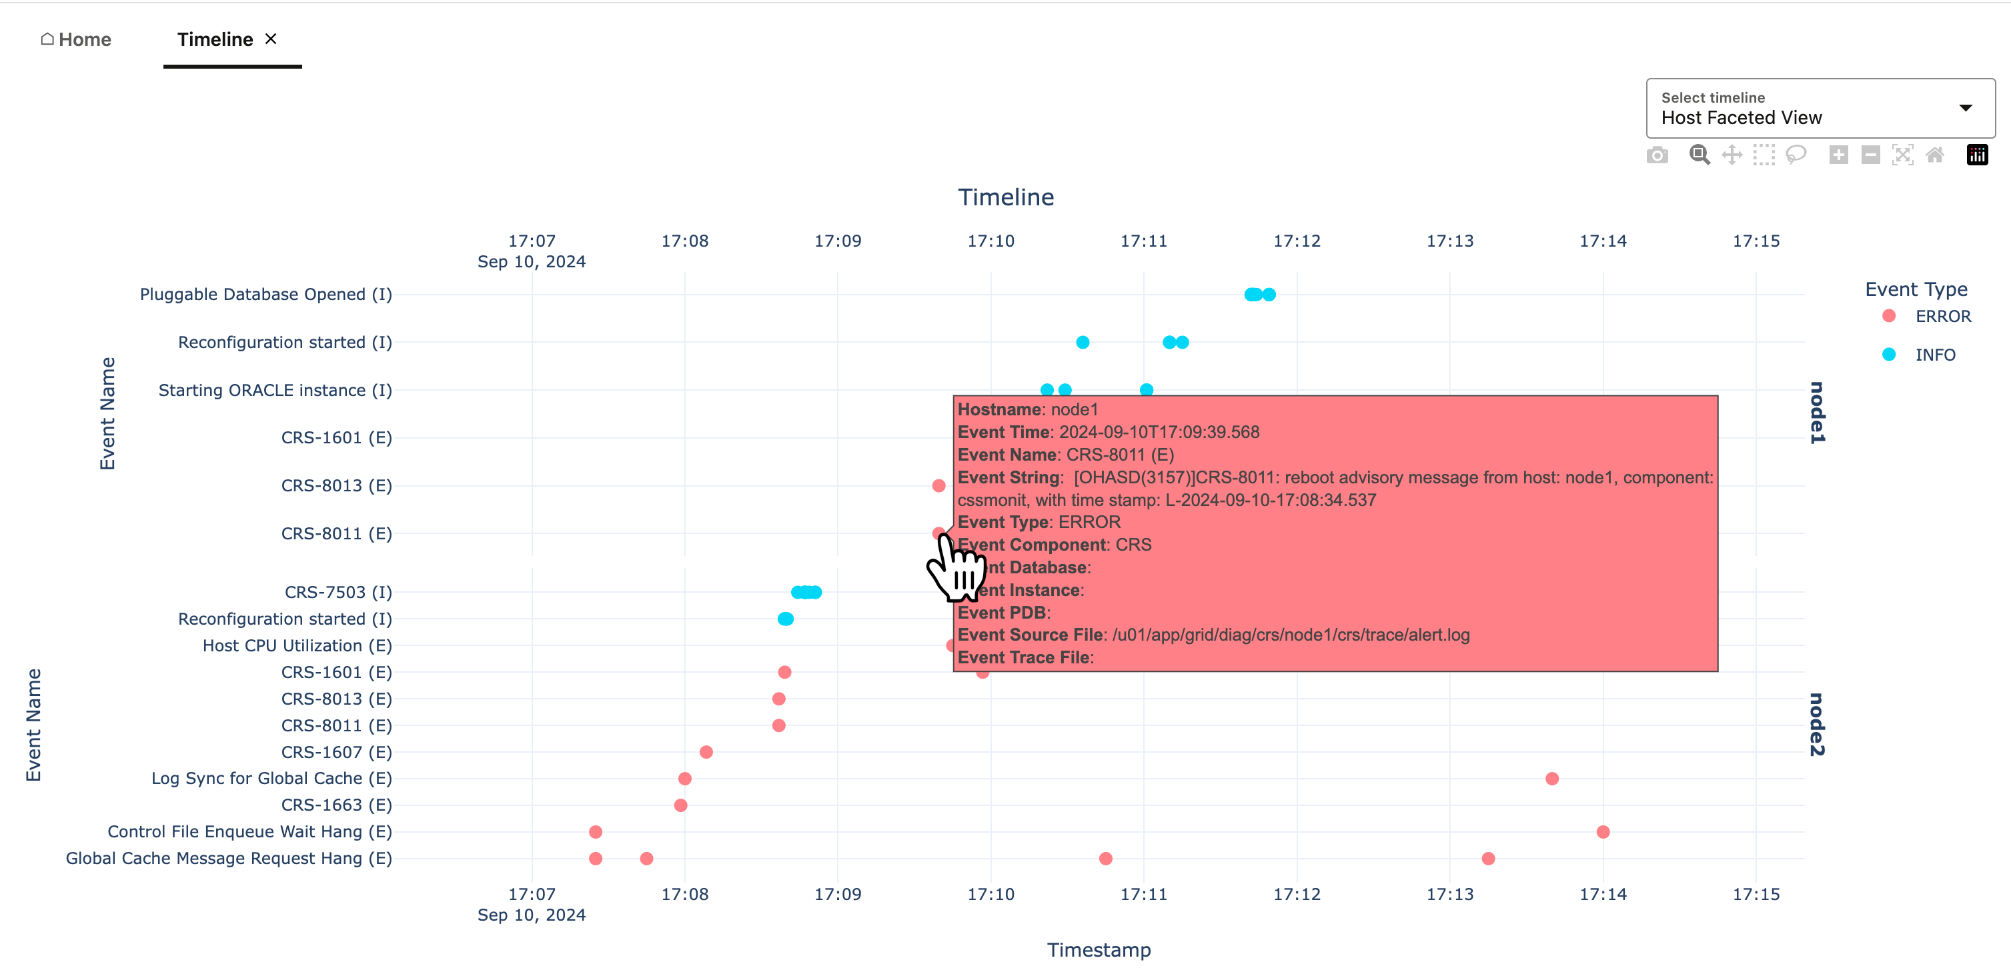Activate the Pan tool
This screenshot has width=2011, height=976.
(1732, 155)
